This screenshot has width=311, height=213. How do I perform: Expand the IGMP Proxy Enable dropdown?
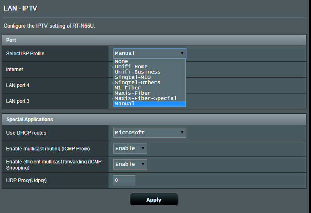click(x=130, y=148)
